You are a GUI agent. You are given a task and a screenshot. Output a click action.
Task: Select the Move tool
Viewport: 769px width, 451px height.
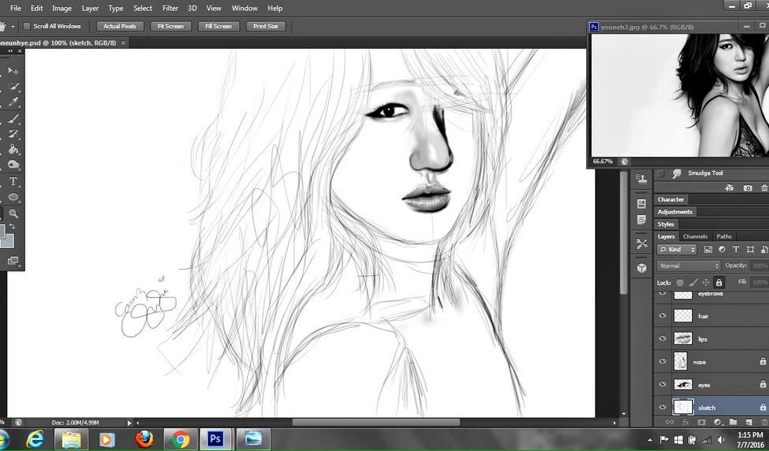click(13, 71)
